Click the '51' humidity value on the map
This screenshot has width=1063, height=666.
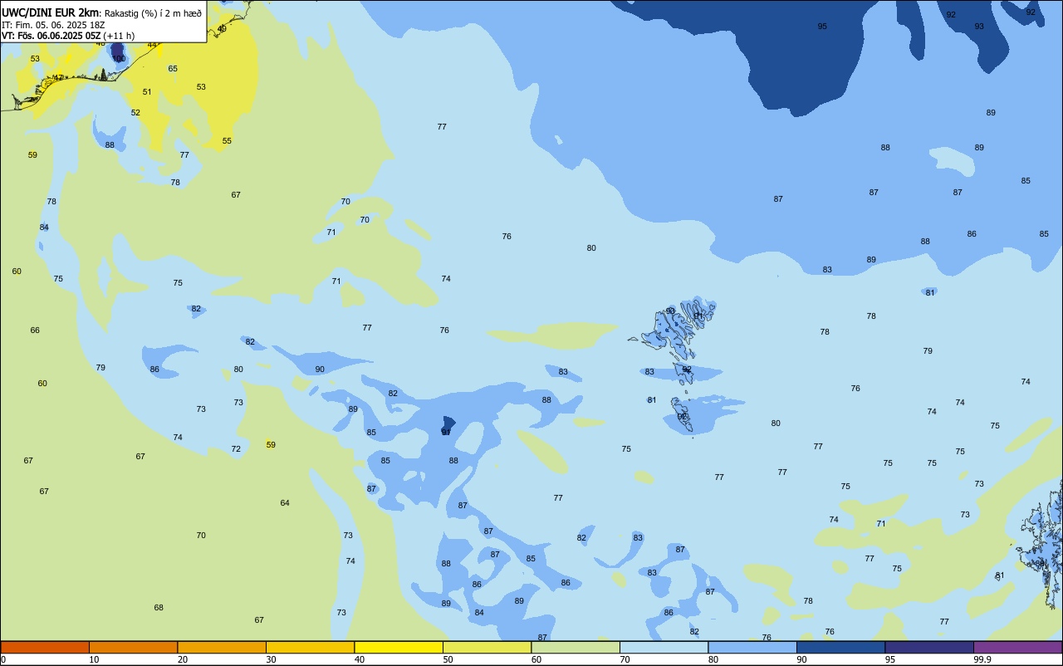pos(147,92)
